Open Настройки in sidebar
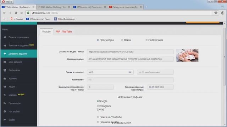 pyautogui.click(x=14, y=111)
